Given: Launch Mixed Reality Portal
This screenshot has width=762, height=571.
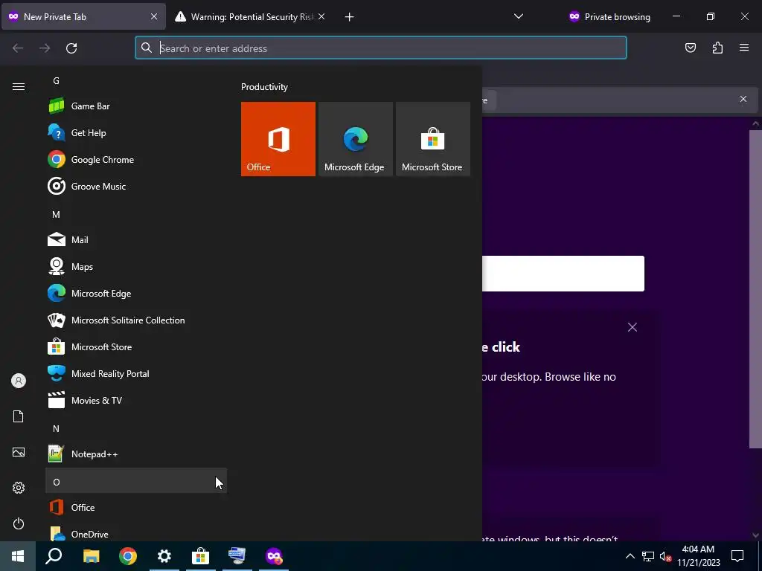Looking at the screenshot, I should click(x=136, y=373).
